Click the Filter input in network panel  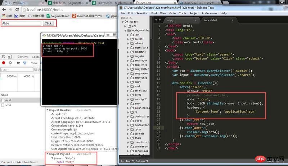(16, 70)
